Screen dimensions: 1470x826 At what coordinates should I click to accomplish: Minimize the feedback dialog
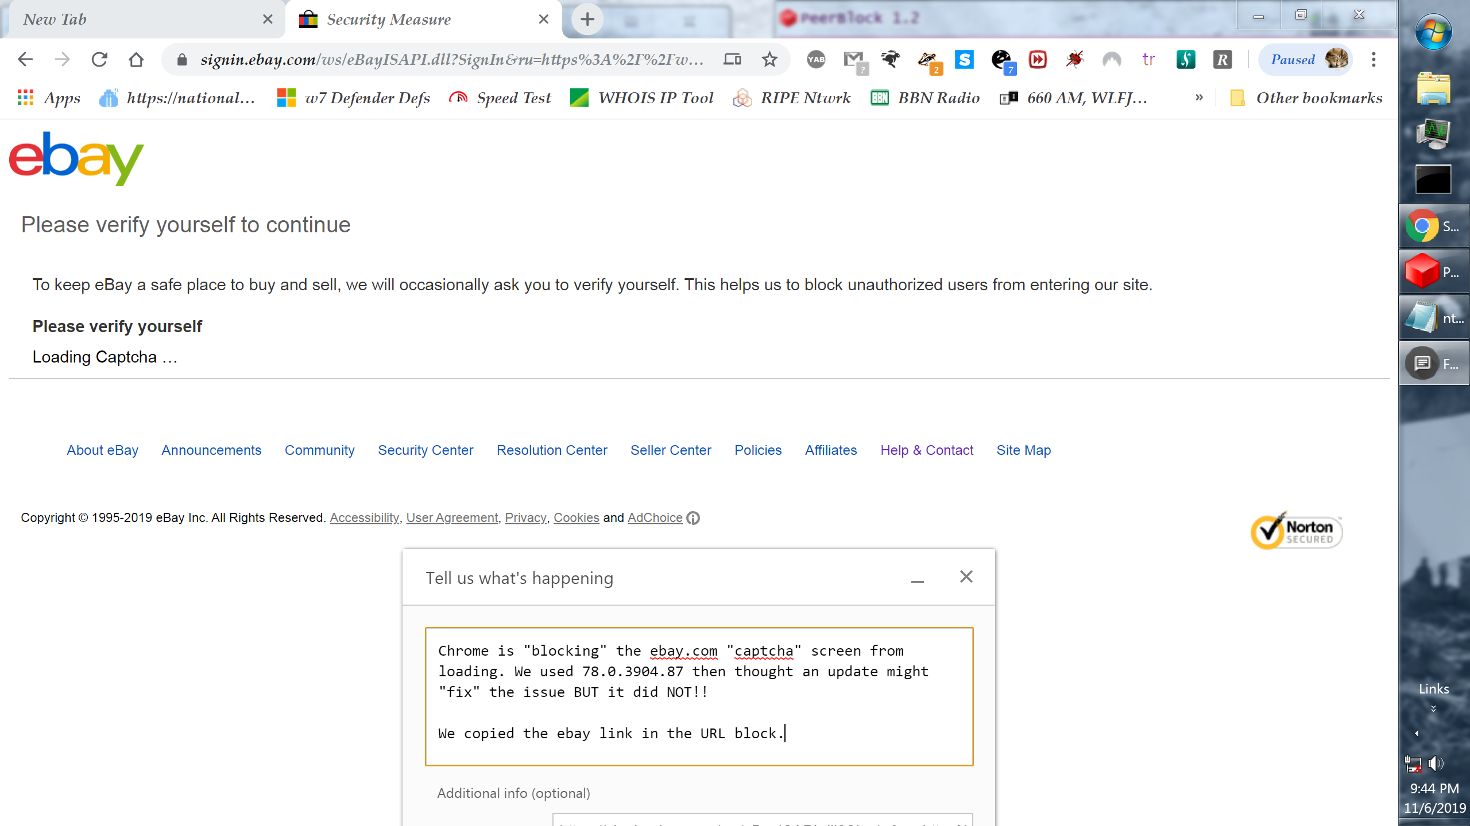tap(917, 578)
